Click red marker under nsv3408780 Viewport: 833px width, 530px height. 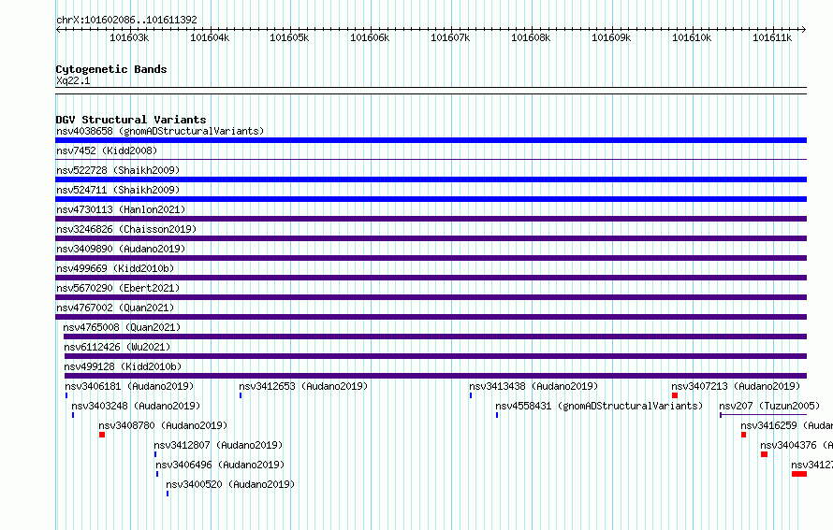pyautogui.click(x=102, y=435)
